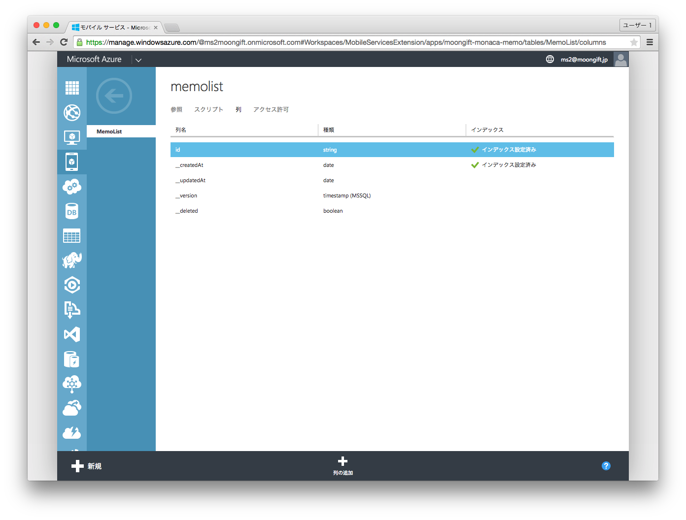The image size is (686, 520).
Task: Select the MemoList table in sidebar
Action: [109, 131]
